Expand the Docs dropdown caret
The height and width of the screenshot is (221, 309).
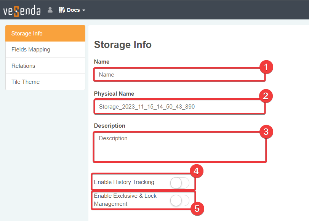(84, 10)
